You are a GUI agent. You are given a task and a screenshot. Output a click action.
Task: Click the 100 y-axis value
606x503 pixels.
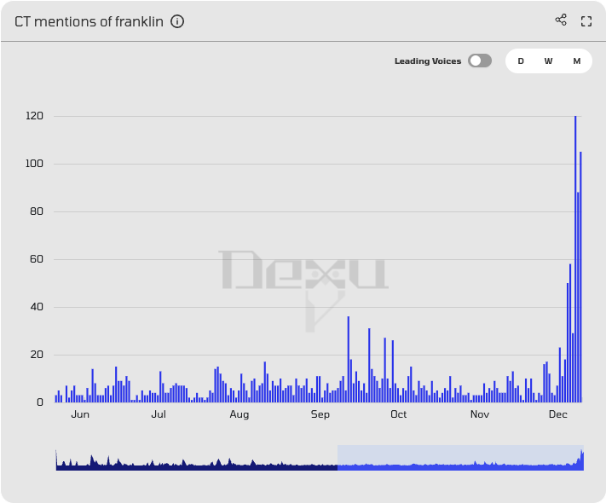[x=34, y=164]
